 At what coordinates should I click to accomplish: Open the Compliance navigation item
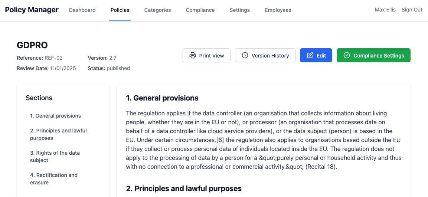pyautogui.click(x=200, y=10)
